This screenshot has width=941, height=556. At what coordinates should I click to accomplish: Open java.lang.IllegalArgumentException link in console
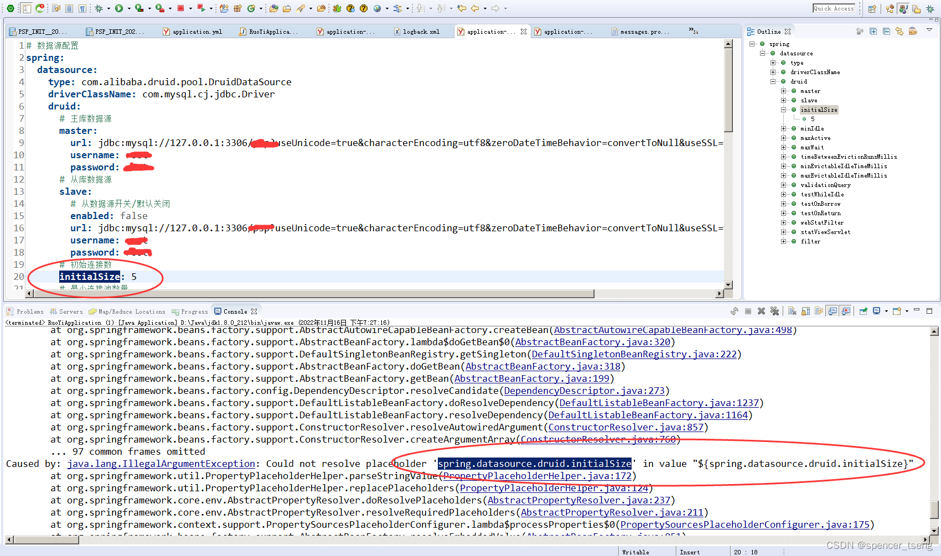click(161, 464)
